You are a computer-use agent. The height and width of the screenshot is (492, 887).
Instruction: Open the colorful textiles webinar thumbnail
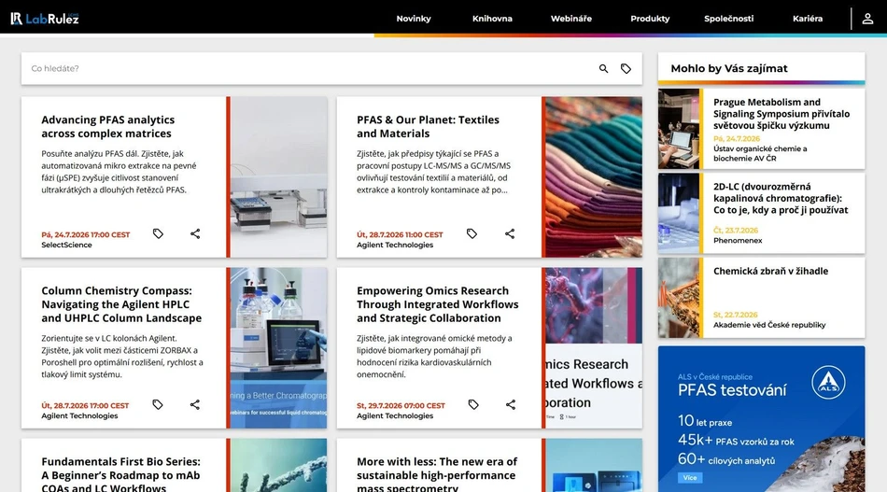coord(594,177)
